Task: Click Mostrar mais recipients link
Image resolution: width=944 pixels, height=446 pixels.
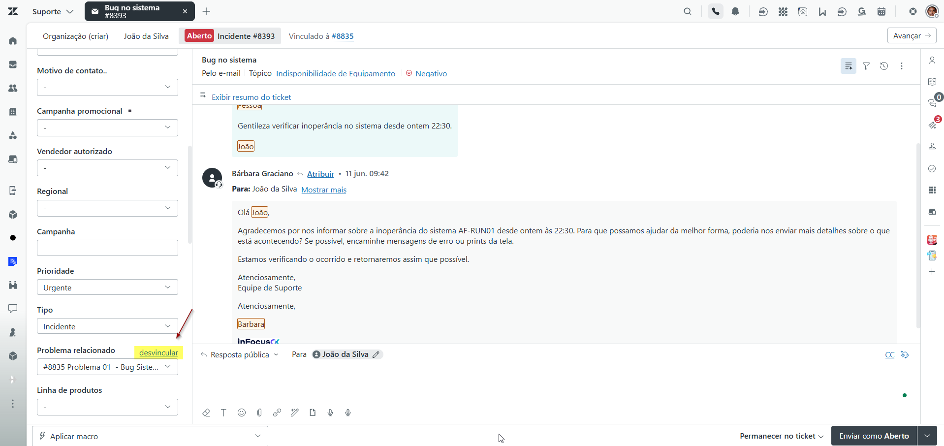Action: pyautogui.click(x=324, y=190)
